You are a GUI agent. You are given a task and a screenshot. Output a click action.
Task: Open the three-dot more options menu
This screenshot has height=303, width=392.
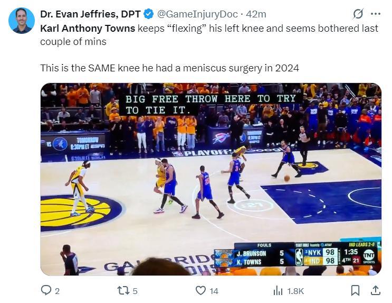click(376, 14)
